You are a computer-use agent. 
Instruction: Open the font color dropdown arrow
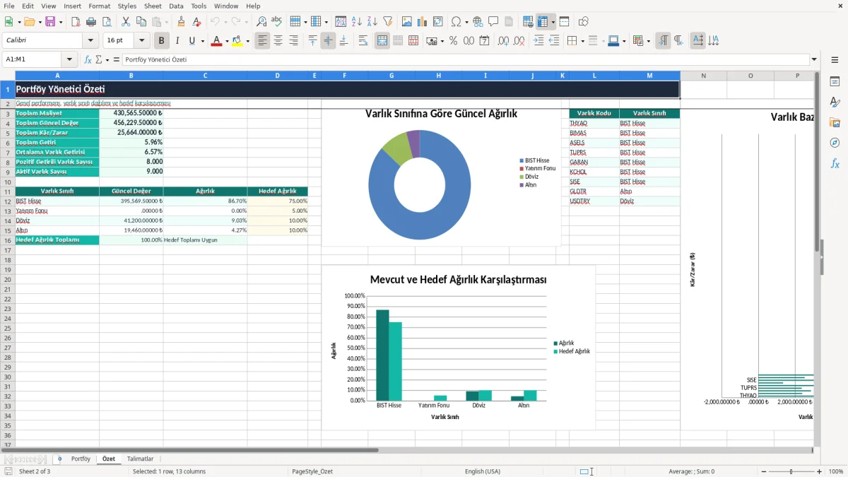226,41
